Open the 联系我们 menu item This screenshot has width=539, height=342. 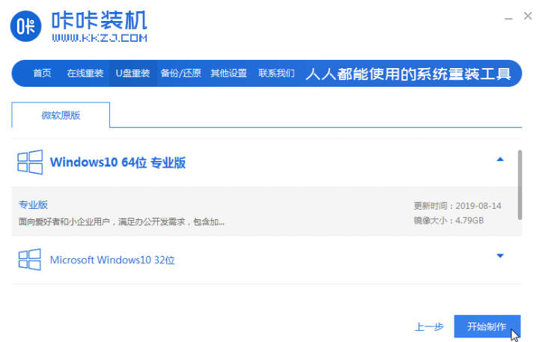[x=276, y=73]
